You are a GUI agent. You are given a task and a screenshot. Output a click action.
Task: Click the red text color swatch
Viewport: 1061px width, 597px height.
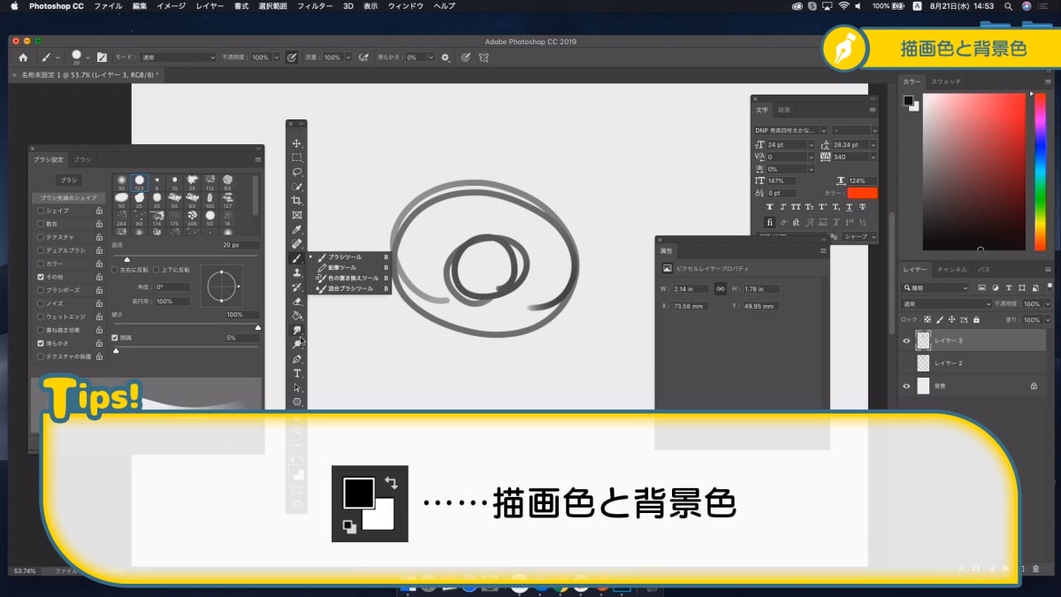(862, 193)
